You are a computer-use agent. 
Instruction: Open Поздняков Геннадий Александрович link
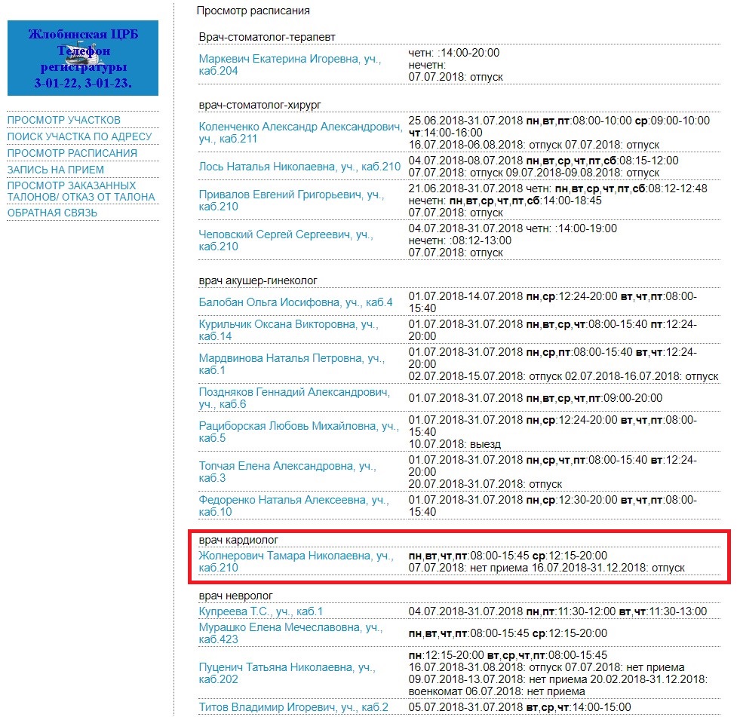click(294, 397)
